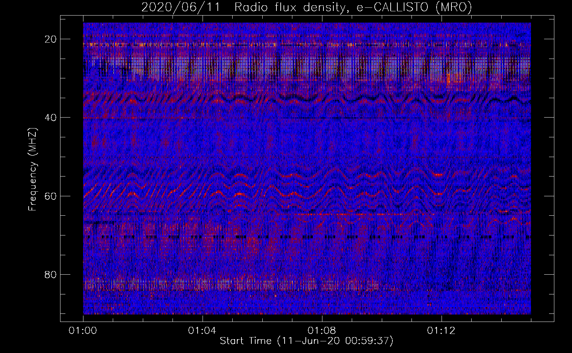Click the time tick label '01:00'
This screenshot has height=353, width=572.
[x=83, y=331]
